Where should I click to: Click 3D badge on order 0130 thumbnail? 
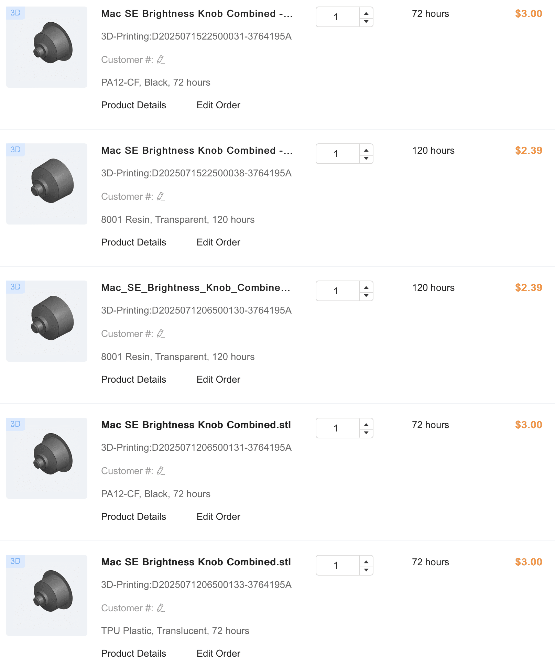click(15, 287)
